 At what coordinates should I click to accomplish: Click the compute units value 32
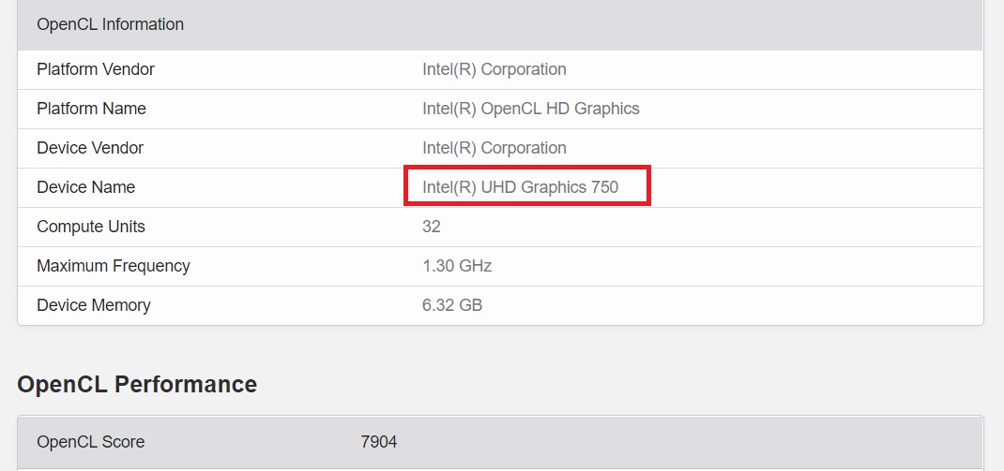(x=432, y=227)
